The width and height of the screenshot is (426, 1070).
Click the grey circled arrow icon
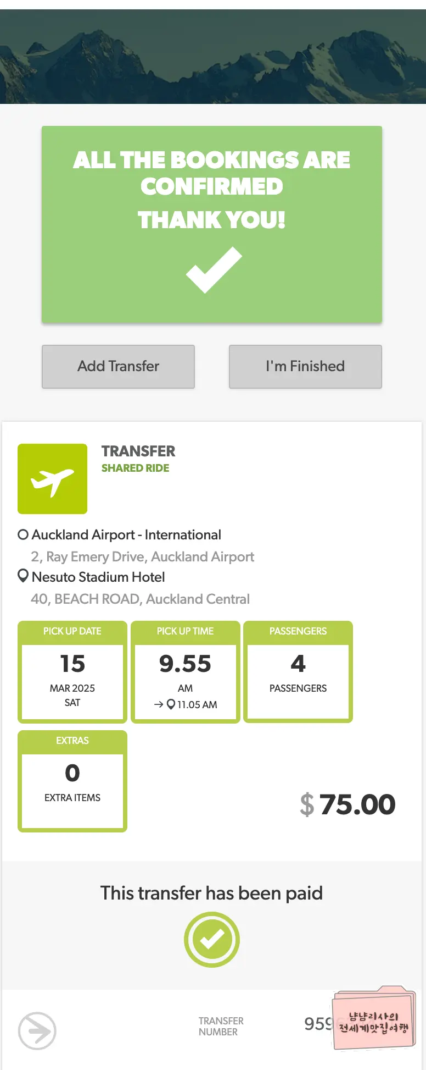(x=37, y=1031)
